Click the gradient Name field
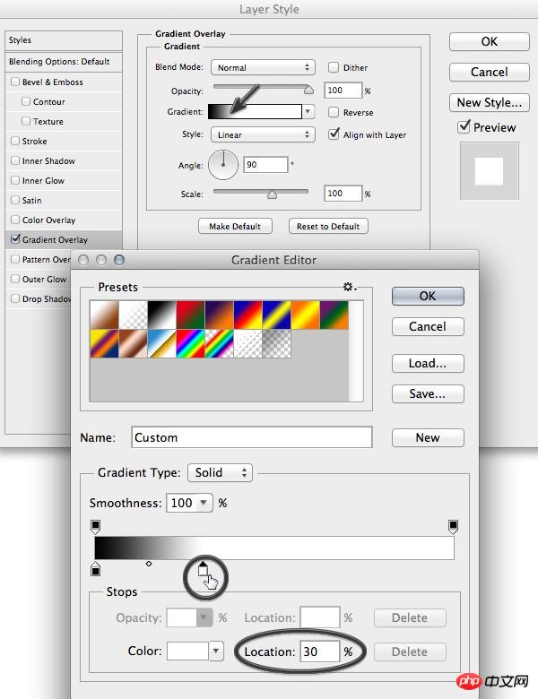Image resolution: width=538 pixels, height=699 pixels. click(x=252, y=437)
